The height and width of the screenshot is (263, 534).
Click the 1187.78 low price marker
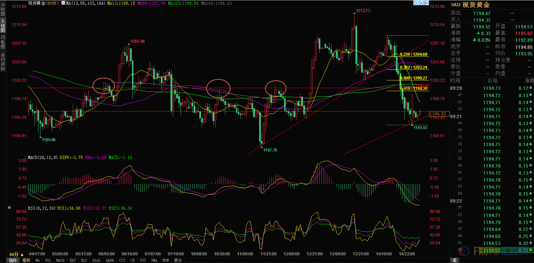pos(270,150)
